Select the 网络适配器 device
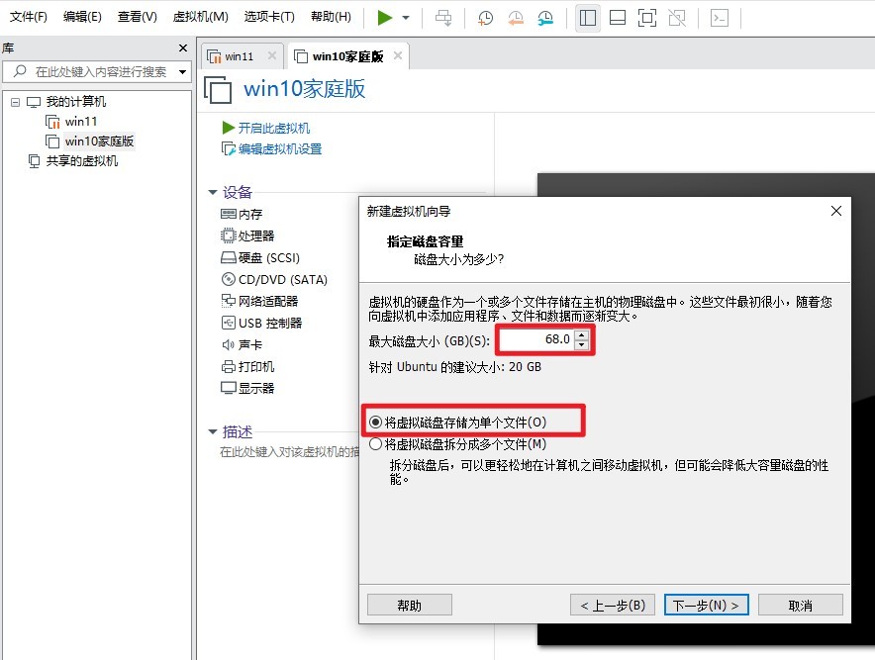 259,301
